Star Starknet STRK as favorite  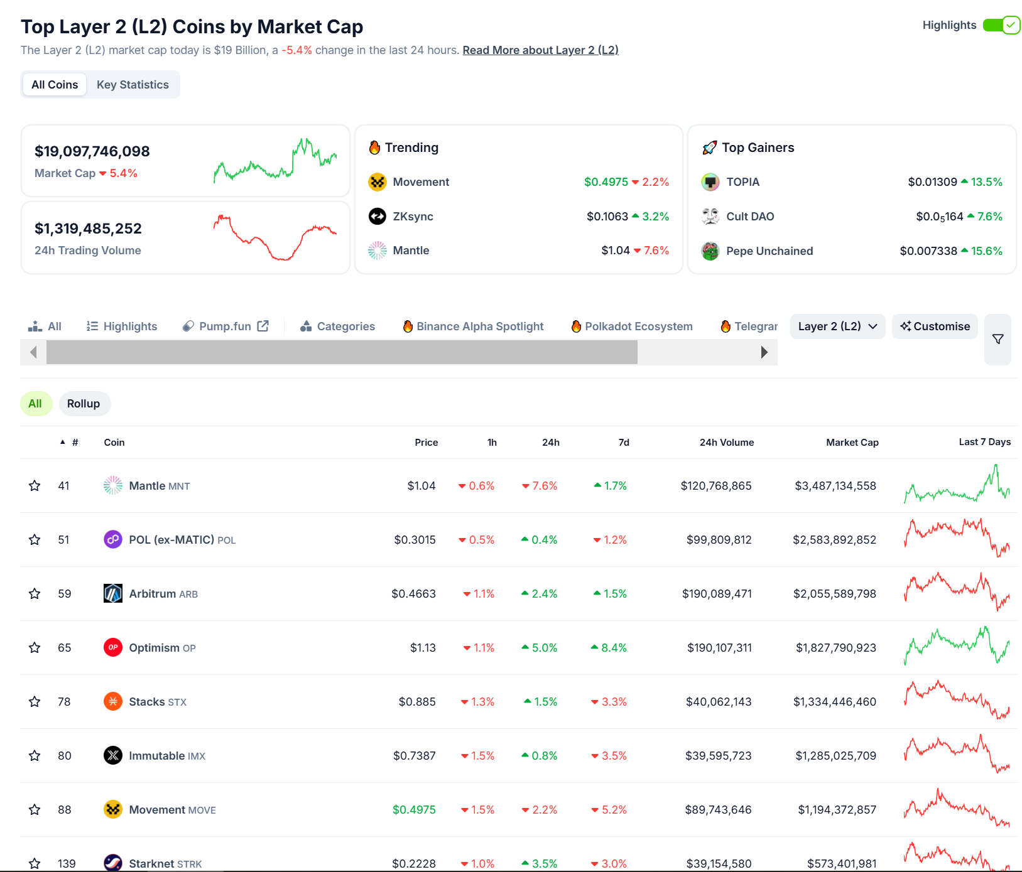point(35,864)
